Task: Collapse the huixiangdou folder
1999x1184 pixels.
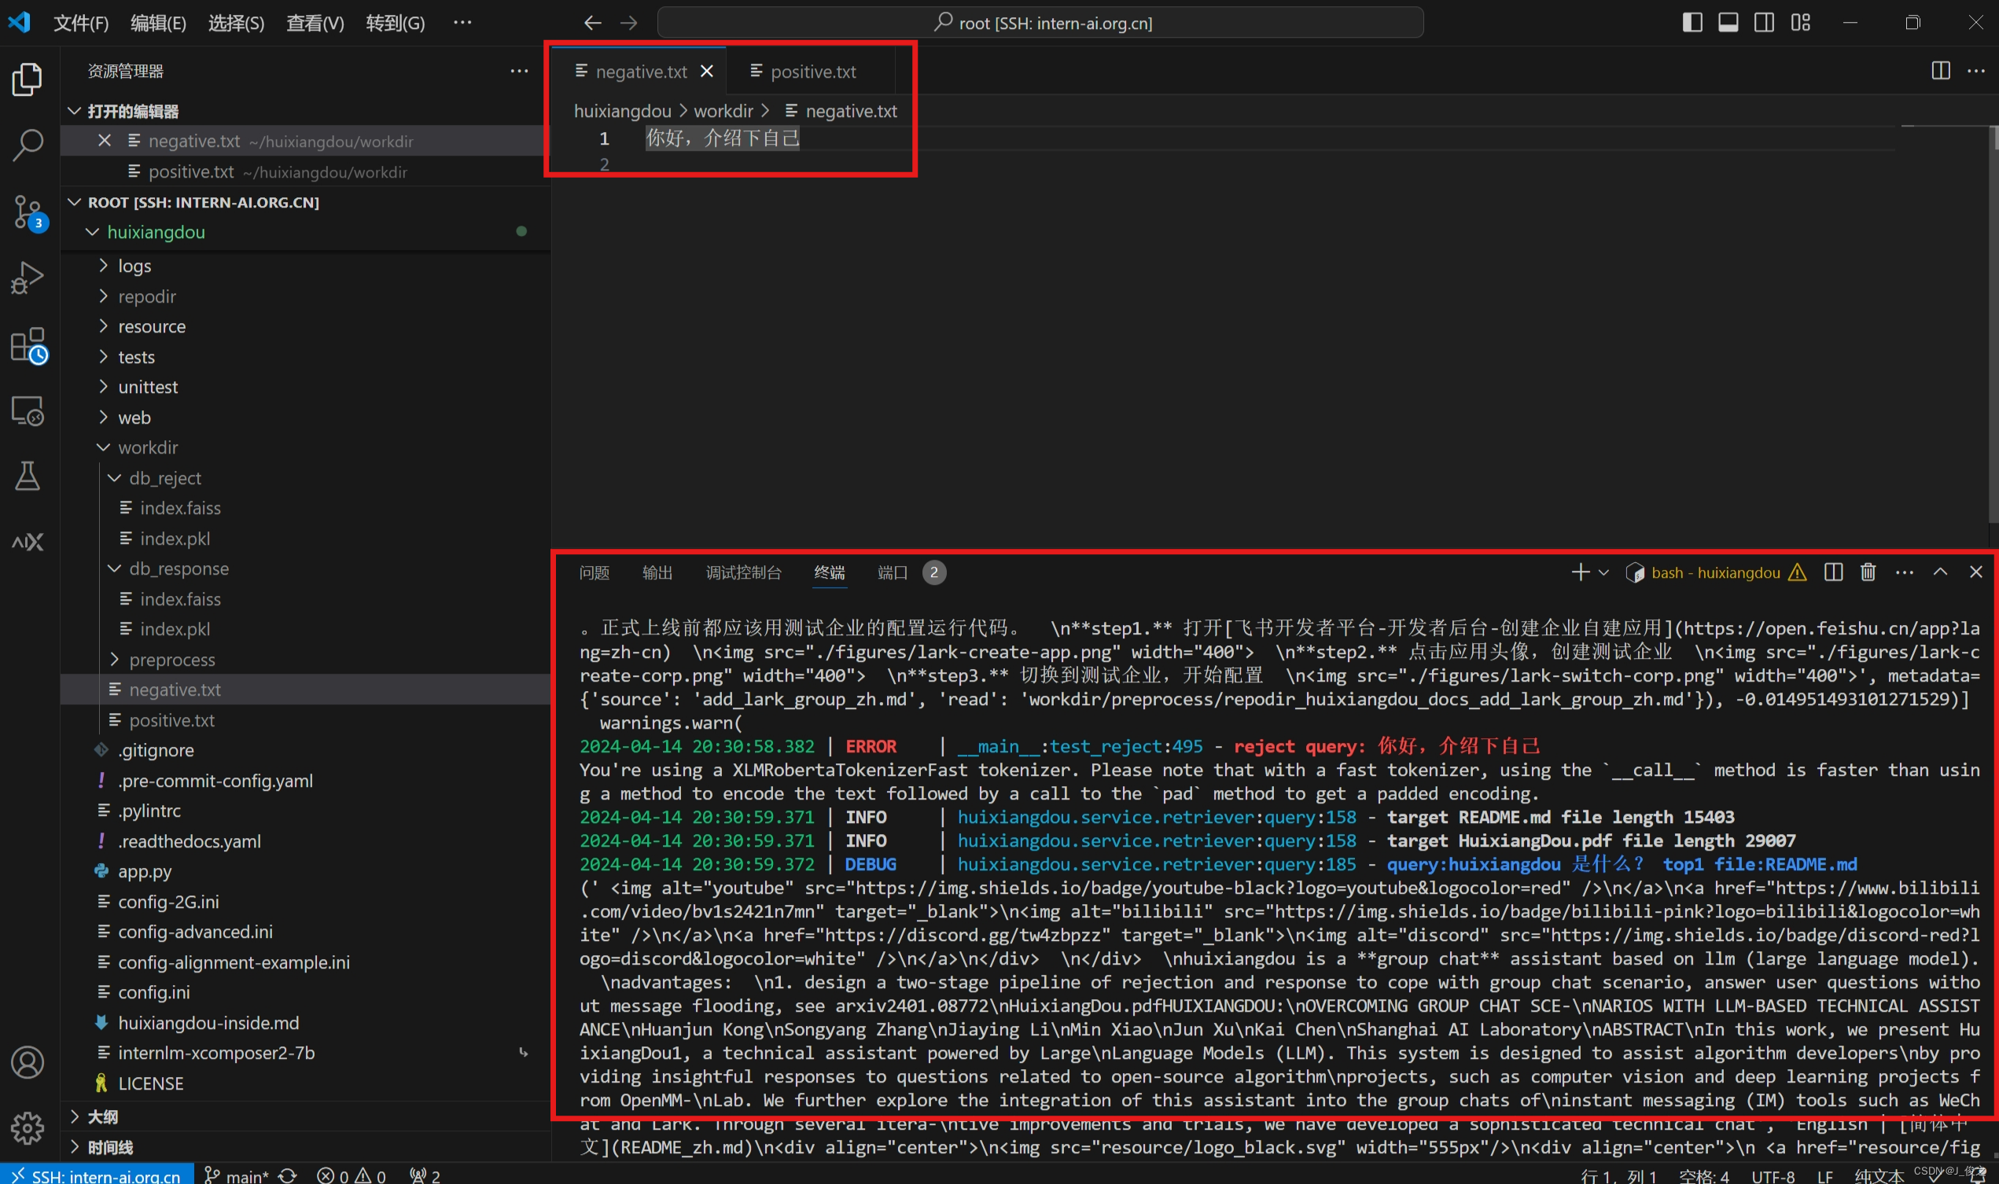Action: point(305,232)
